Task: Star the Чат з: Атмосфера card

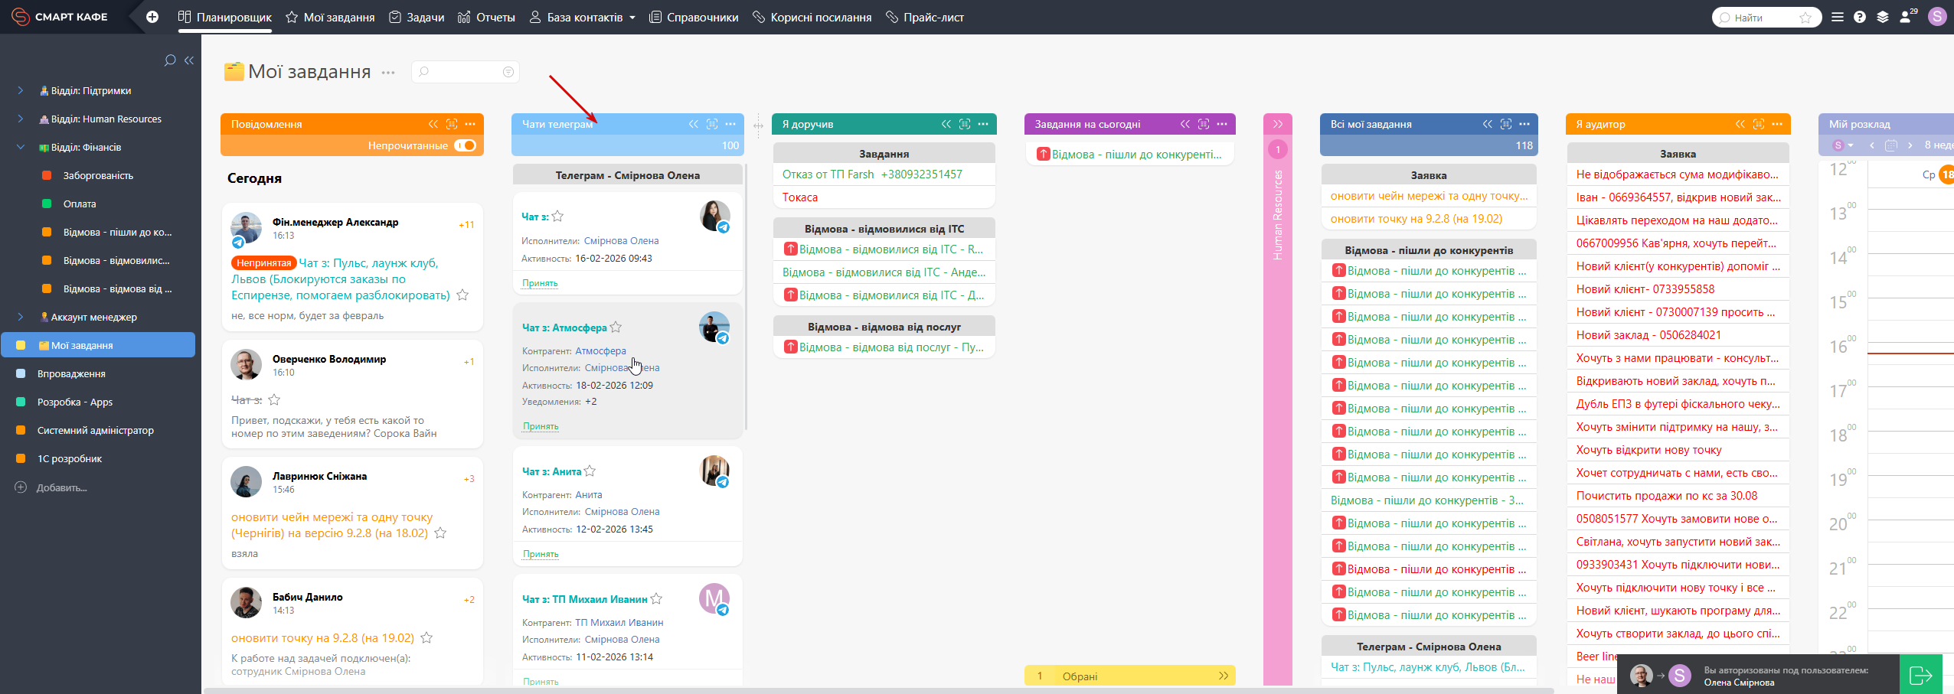Action: point(616,327)
